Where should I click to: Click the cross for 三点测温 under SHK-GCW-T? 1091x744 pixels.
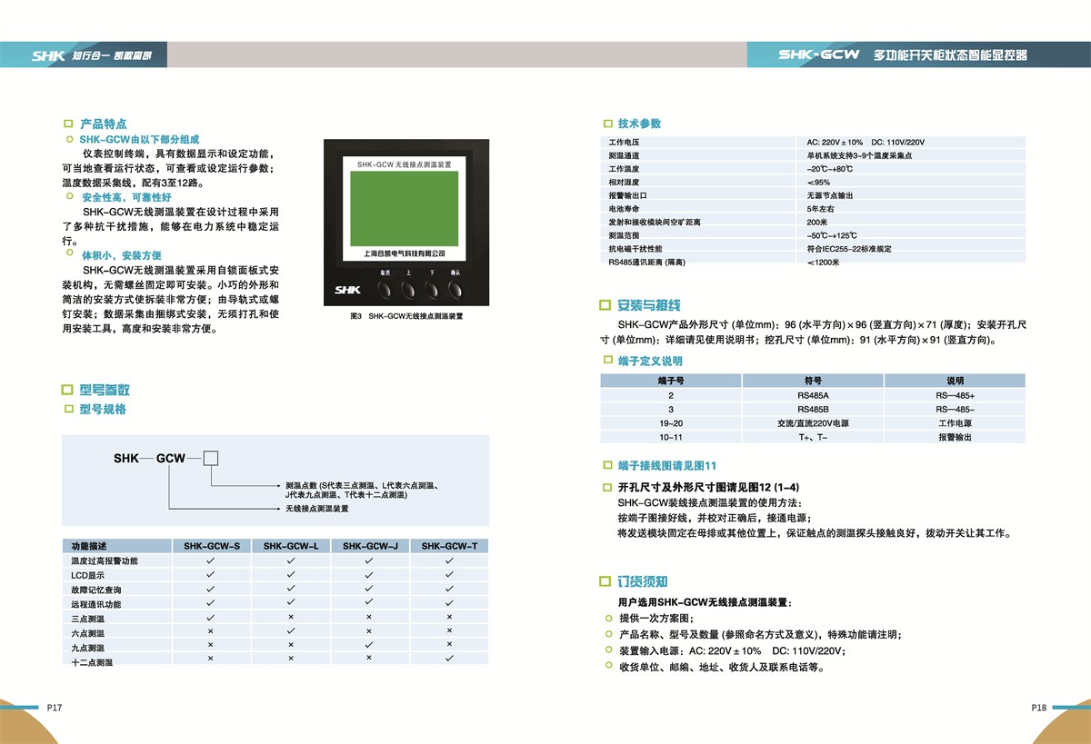pyautogui.click(x=449, y=617)
